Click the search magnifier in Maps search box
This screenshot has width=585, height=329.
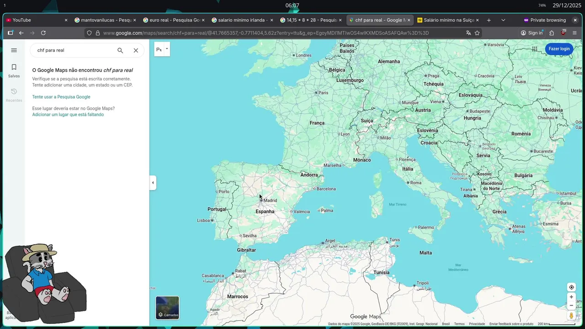(120, 50)
